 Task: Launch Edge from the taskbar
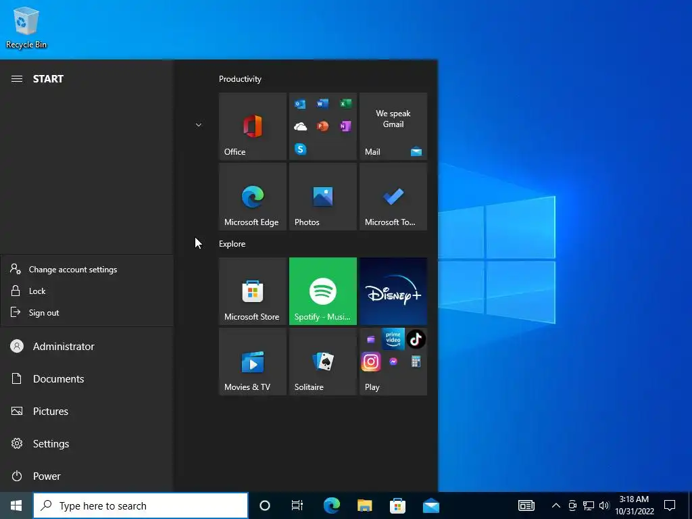coord(331,505)
